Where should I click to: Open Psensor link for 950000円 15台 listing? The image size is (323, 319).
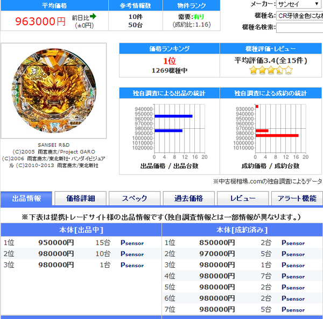point(132,242)
